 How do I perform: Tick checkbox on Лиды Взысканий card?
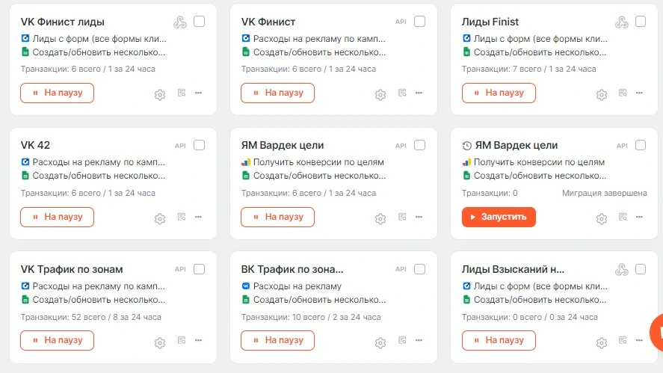tap(641, 269)
